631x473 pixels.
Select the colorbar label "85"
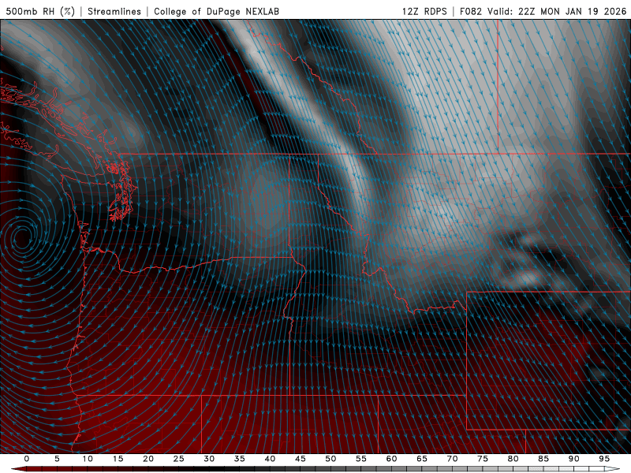tap(543, 459)
